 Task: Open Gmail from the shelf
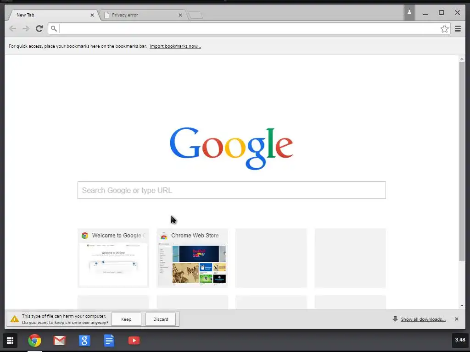59,341
